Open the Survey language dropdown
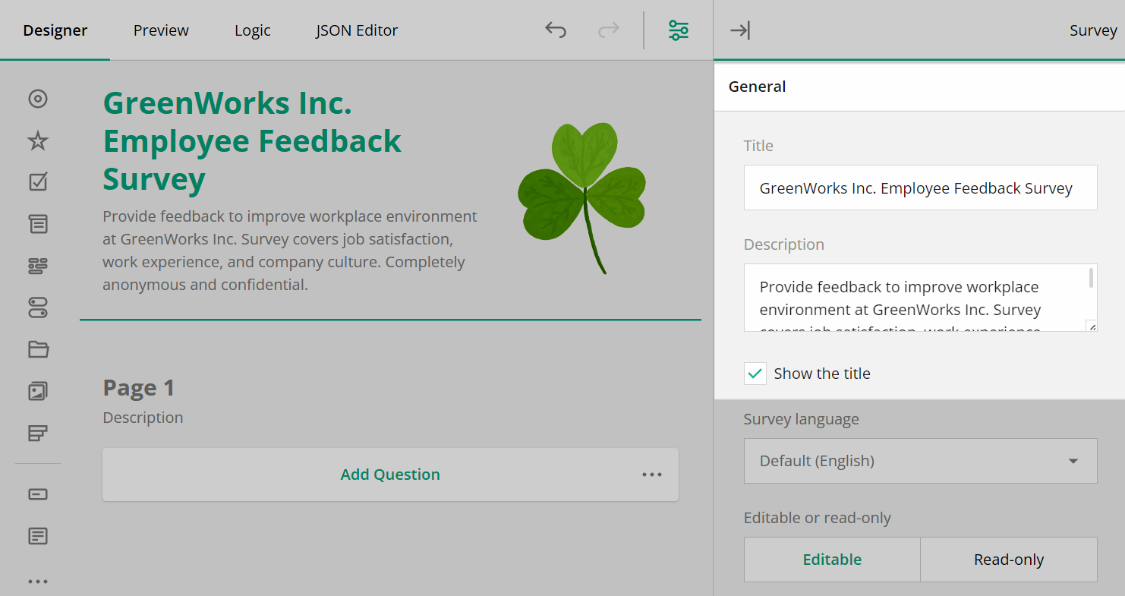 [920, 460]
